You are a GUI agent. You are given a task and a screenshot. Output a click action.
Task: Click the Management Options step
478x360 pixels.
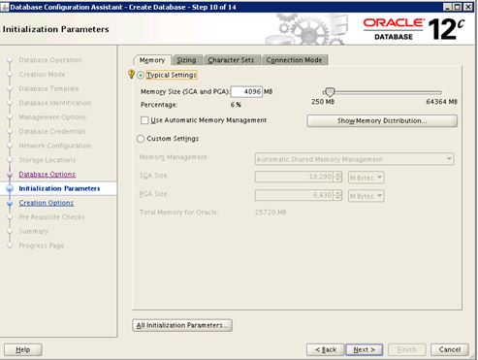tap(52, 117)
